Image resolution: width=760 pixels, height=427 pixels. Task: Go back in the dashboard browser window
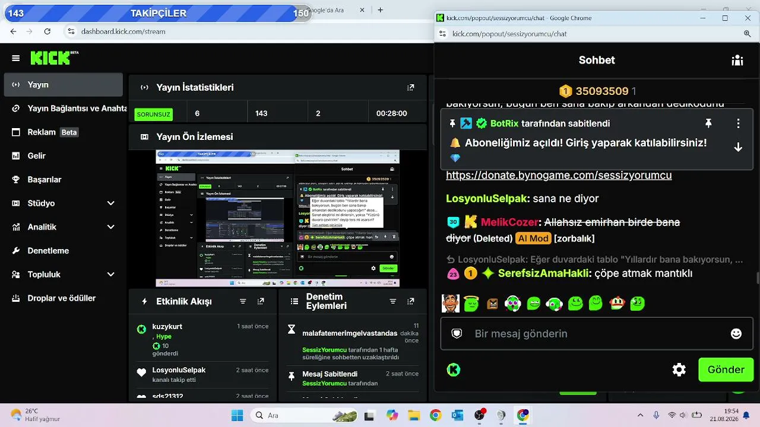point(13,31)
